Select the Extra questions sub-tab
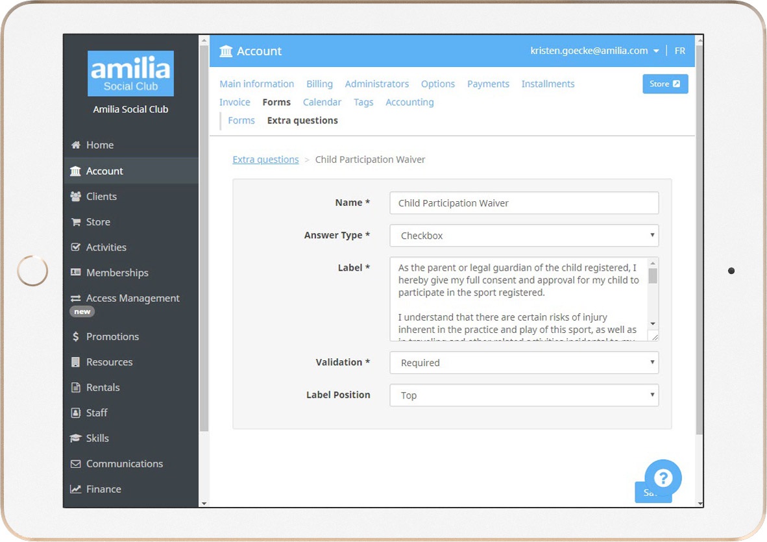The height and width of the screenshot is (542, 767). pos(302,120)
